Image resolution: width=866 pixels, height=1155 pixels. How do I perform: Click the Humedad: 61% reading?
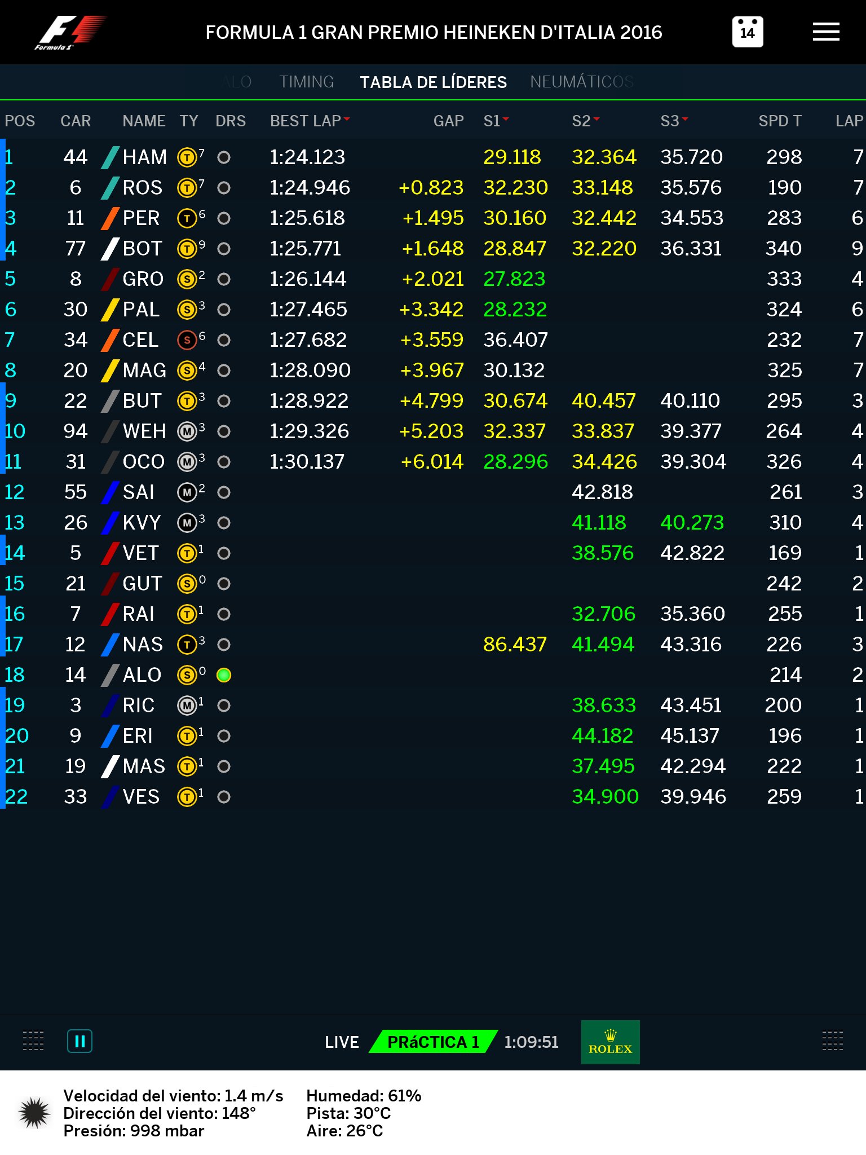(x=364, y=1096)
